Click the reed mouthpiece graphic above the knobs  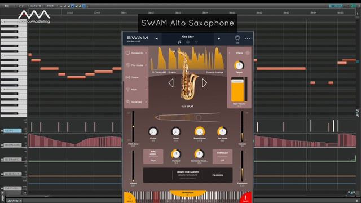[x=188, y=117]
